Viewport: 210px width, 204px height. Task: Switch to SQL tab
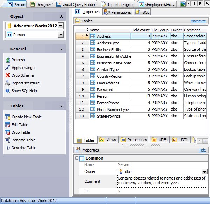pos(142,12)
